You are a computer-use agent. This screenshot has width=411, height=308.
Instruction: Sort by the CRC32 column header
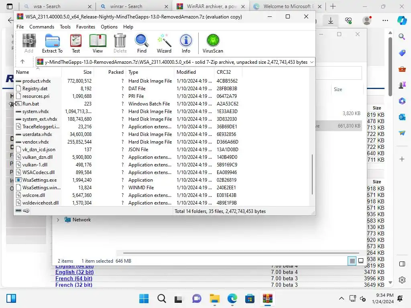[228, 72]
